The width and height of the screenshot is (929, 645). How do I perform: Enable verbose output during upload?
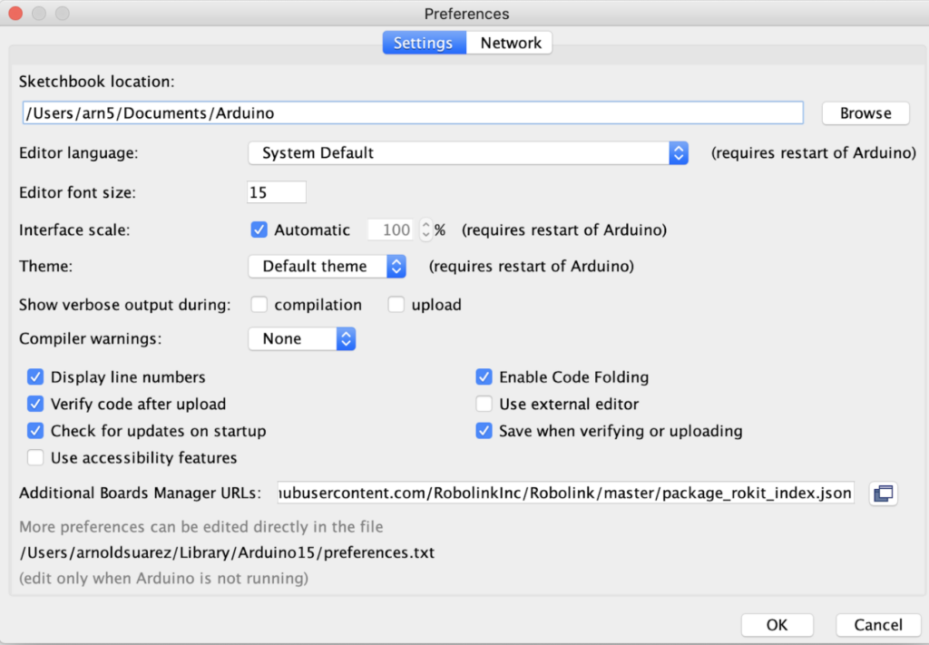tap(396, 305)
